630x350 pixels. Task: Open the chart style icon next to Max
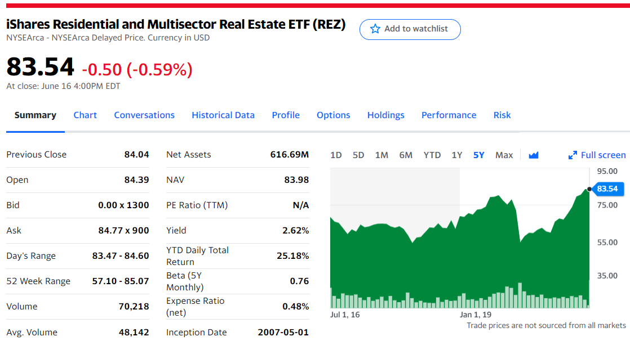point(533,155)
